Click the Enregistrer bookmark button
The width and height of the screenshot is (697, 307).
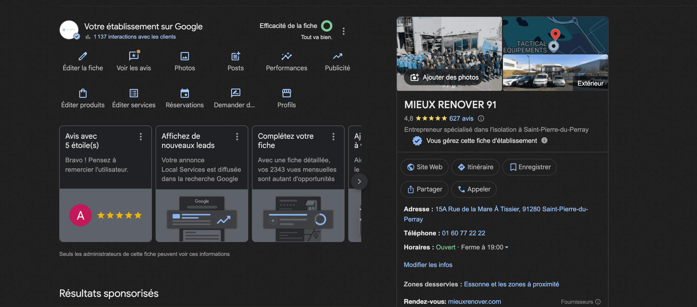[530, 167]
